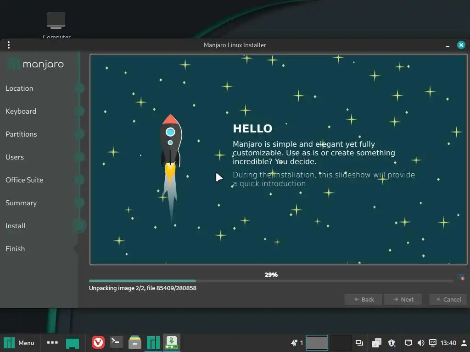Show the desktop via green taskbar icon
470x352 pixels.
click(72, 343)
